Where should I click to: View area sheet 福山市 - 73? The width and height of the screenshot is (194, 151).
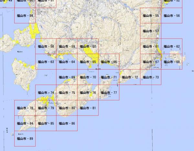[151, 77]
